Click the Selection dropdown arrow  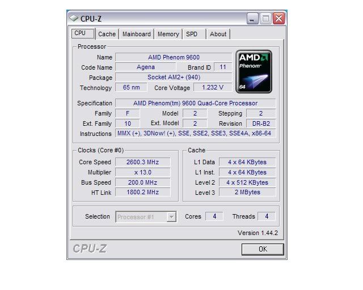pyautogui.click(x=171, y=217)
